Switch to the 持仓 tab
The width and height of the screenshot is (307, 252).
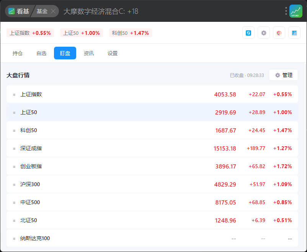pyautogui.click(x=18, y=53)
